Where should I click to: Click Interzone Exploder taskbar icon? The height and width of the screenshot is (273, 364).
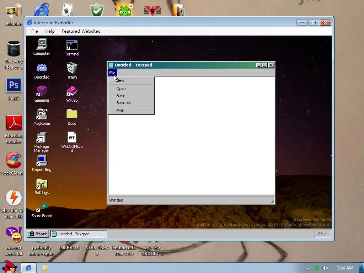point(29,268)
